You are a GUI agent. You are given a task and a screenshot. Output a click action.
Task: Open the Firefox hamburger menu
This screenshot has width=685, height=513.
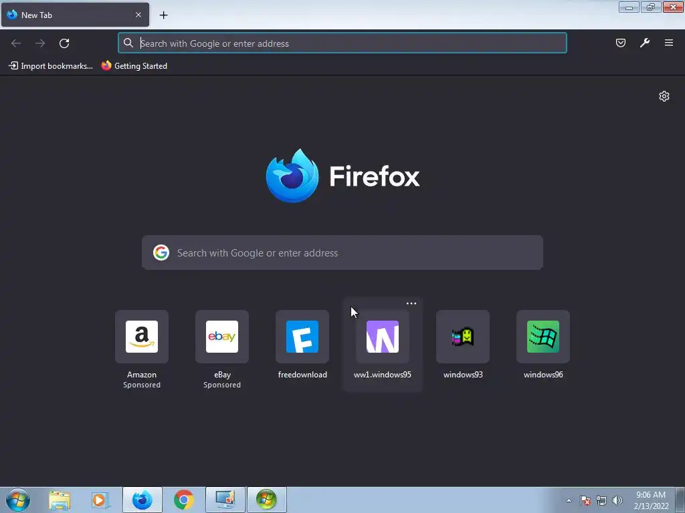coord(669,43)
